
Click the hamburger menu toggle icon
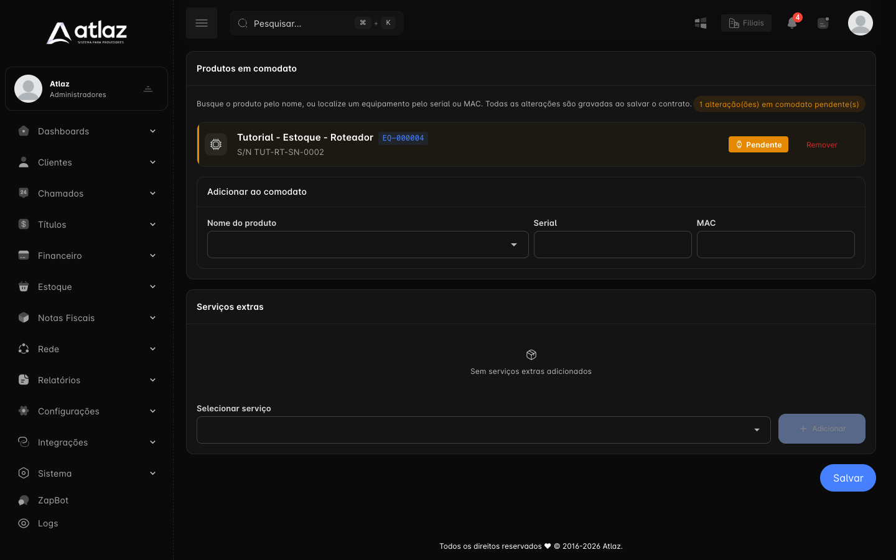click(x=202, y=23)
